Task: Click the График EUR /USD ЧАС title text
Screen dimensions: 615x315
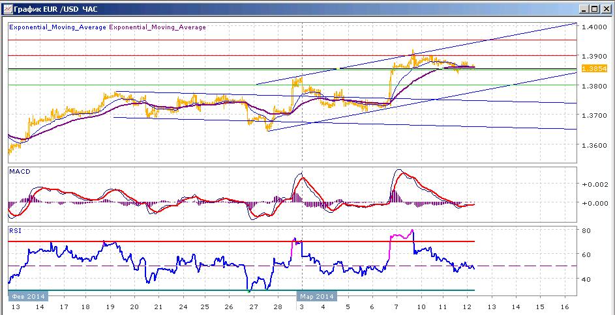Action: click(55, 9)
